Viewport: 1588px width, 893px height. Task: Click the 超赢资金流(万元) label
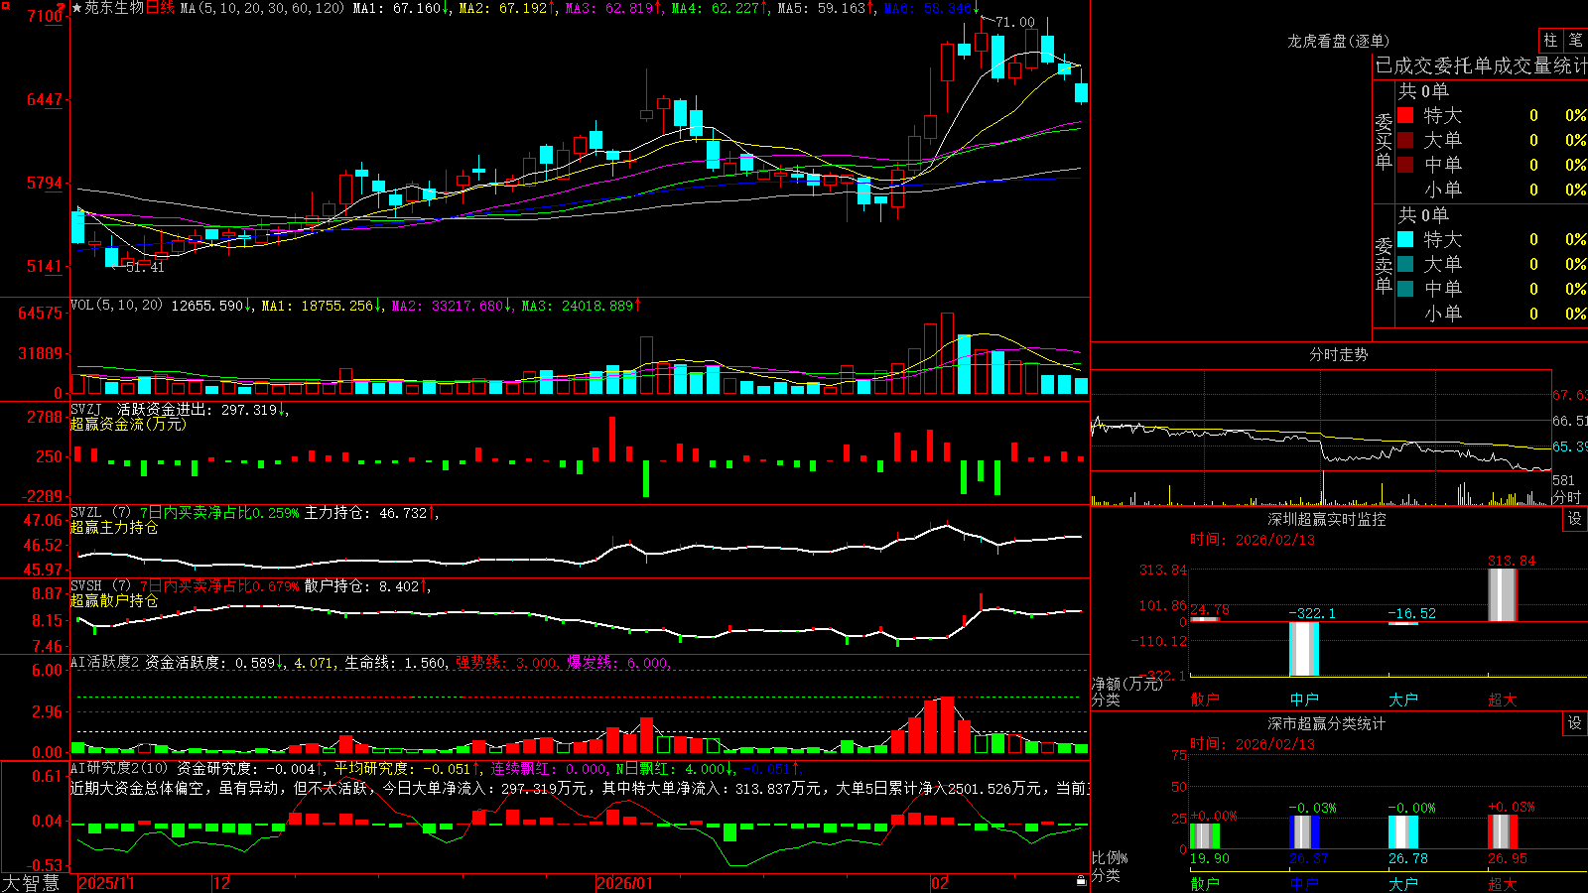(128, 424)
